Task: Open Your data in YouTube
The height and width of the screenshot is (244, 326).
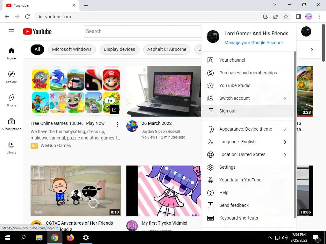Action: pyautogui.click(x=247, y=180)
